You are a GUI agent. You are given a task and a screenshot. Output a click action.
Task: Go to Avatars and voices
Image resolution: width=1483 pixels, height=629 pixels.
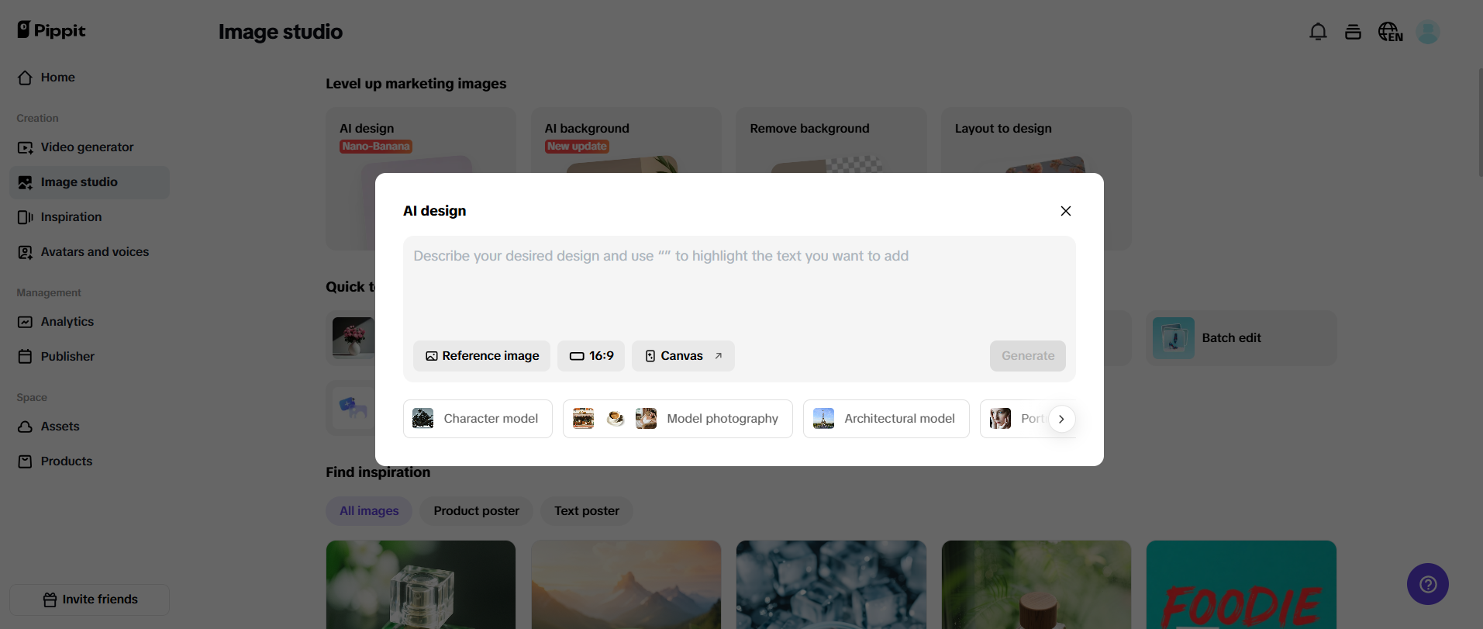95,252
